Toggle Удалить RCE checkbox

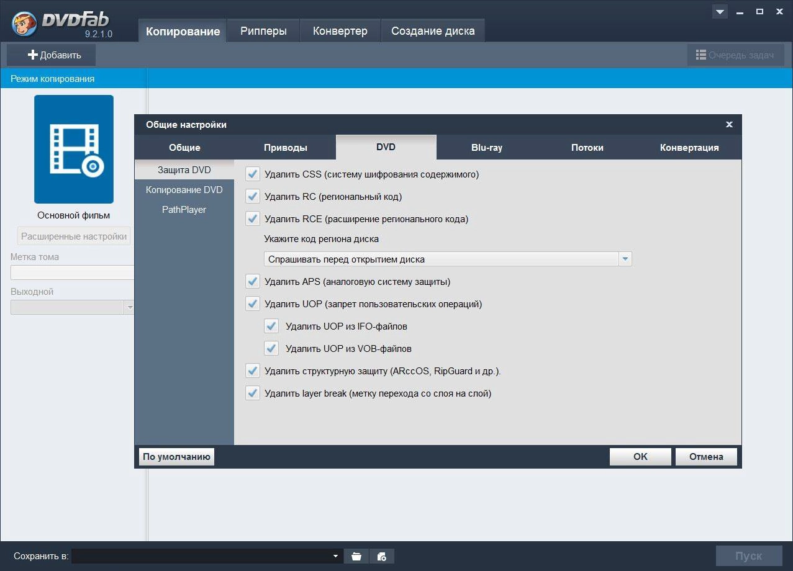click(253, 219)
